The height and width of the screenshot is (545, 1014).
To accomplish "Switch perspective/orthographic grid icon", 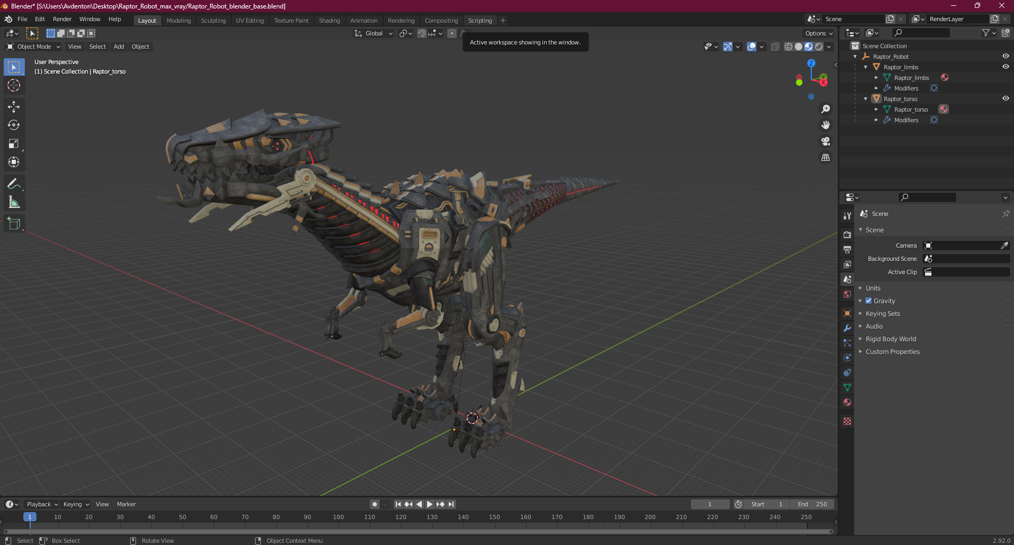I will click(826, 158).
